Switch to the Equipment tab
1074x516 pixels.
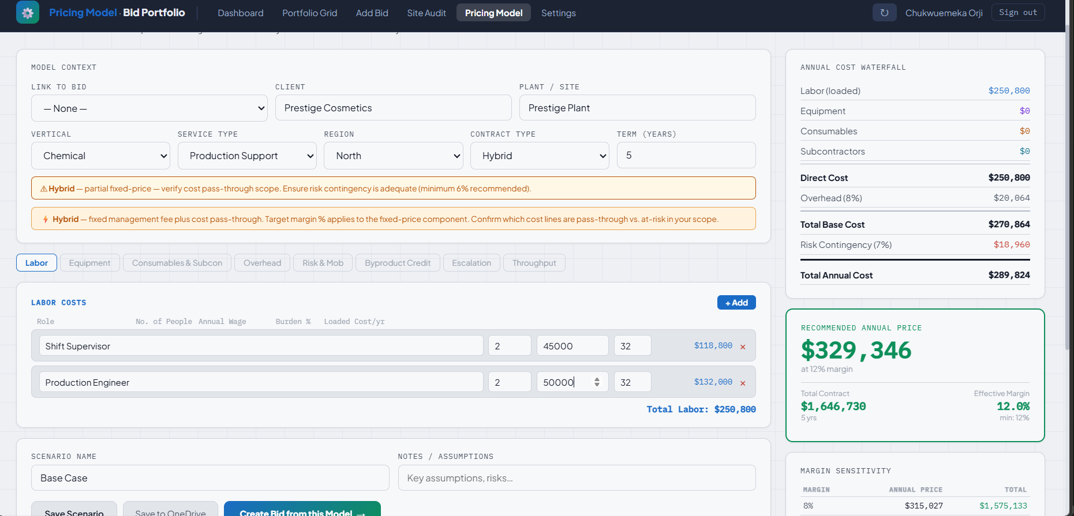89,263
